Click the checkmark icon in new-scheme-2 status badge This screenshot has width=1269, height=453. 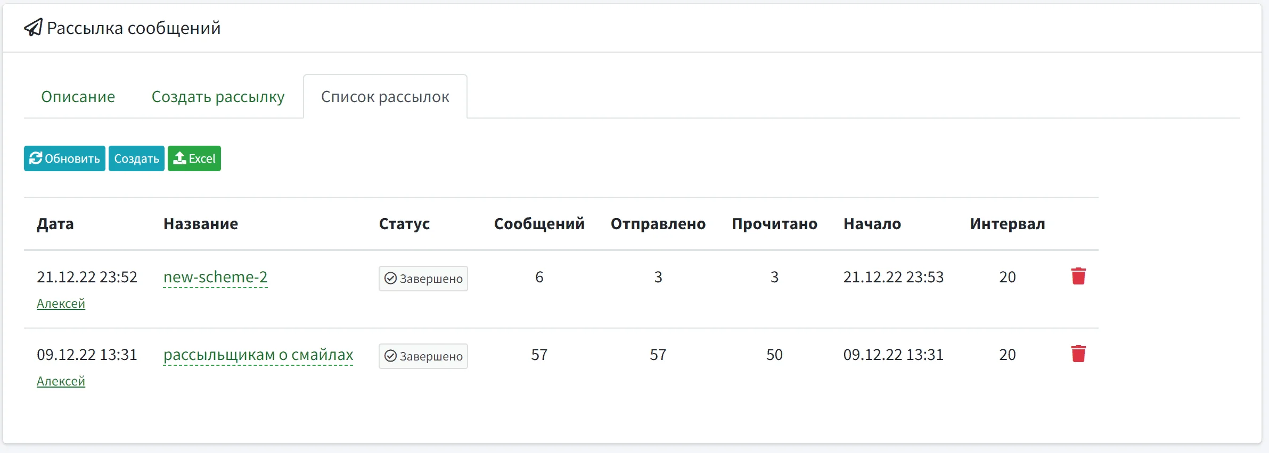tap(390, 278)
